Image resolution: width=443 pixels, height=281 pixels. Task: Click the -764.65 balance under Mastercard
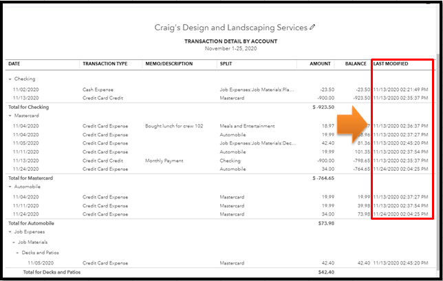click(361, 169)
